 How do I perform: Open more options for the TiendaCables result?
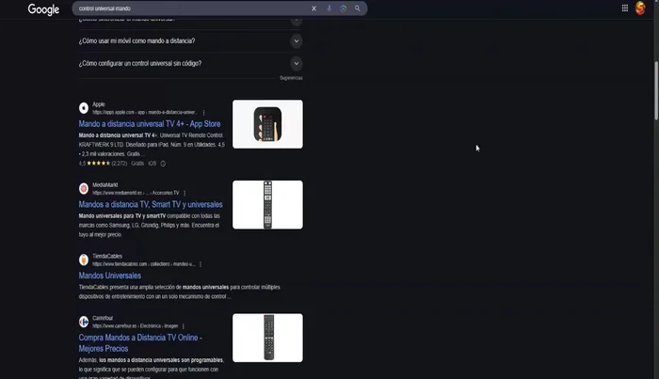201,264
